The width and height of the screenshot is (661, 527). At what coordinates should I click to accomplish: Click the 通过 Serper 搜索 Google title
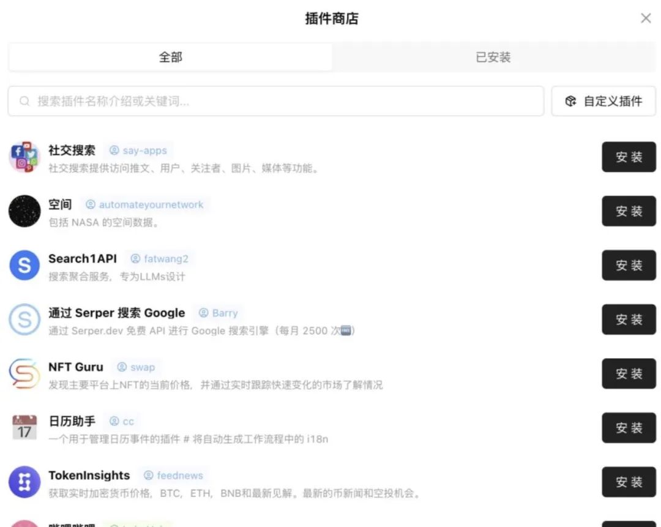[117, 313]
